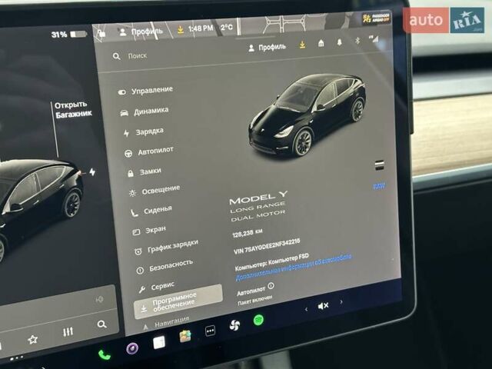Tap the yellow software download icon in settings header
Image resolution: width=492 pixels, height=369 pixels.
pos(302,45)
